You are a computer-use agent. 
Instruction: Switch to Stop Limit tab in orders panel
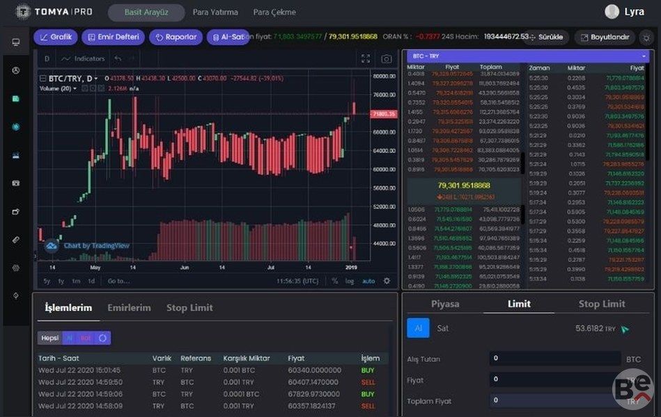[189, 308]
